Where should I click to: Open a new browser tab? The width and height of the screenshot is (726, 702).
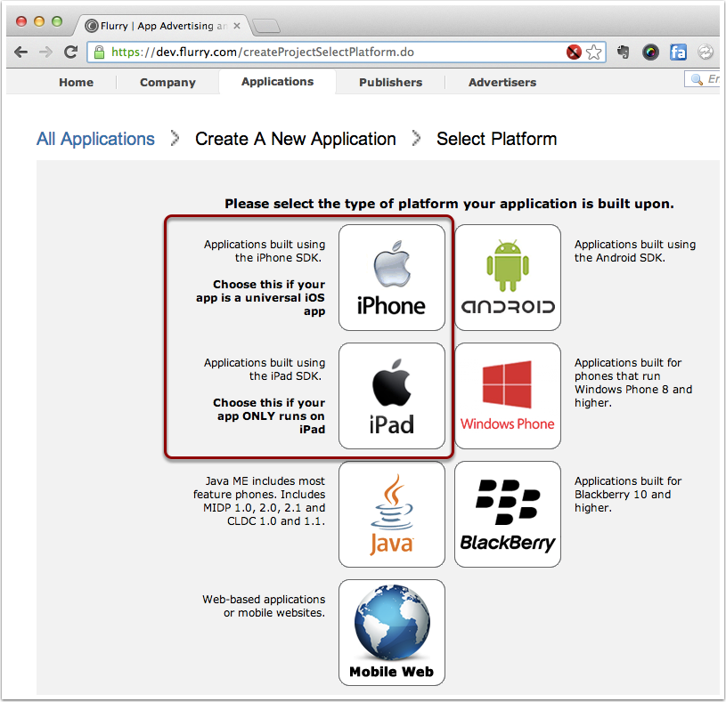pos(266,26)
